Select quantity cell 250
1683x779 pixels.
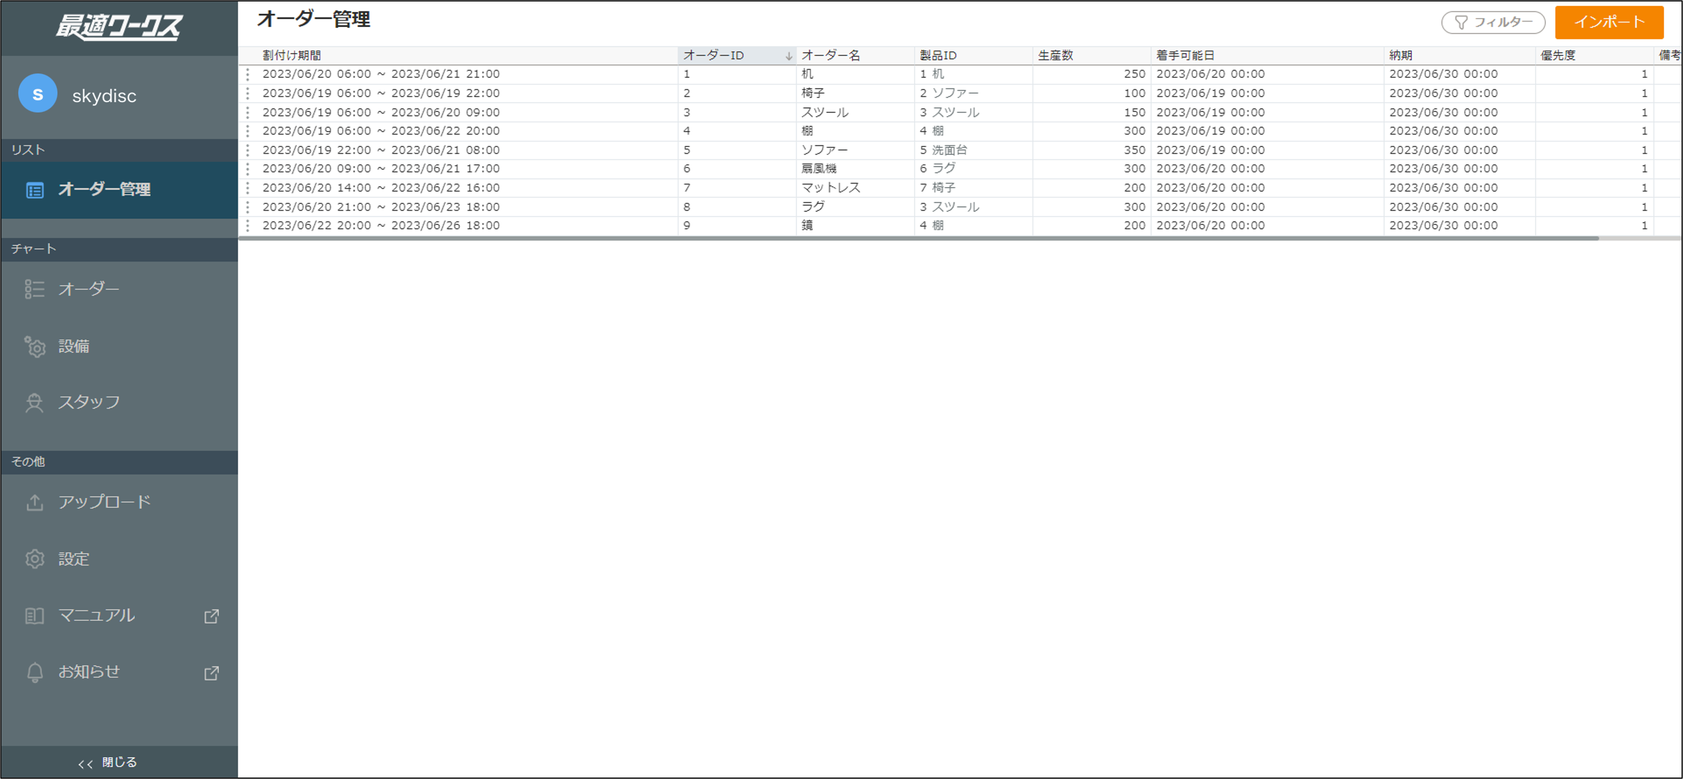1091,74
